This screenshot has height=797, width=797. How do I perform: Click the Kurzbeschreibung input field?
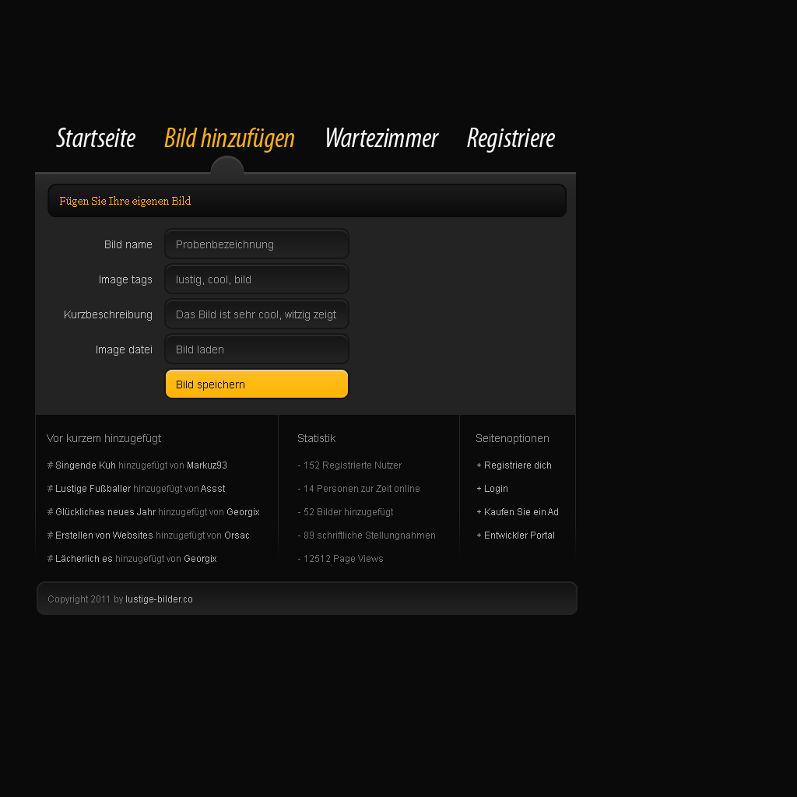256,314
